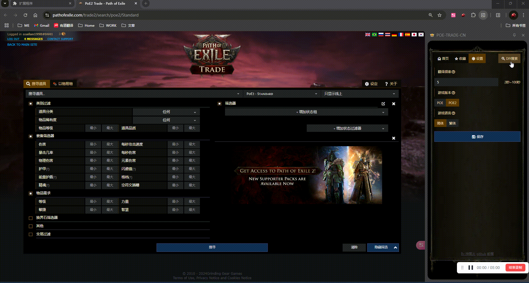Bookmark this page with star icon
Image resolution: width=529 pixels, height=283 pixels.
[x=440, y=15]
